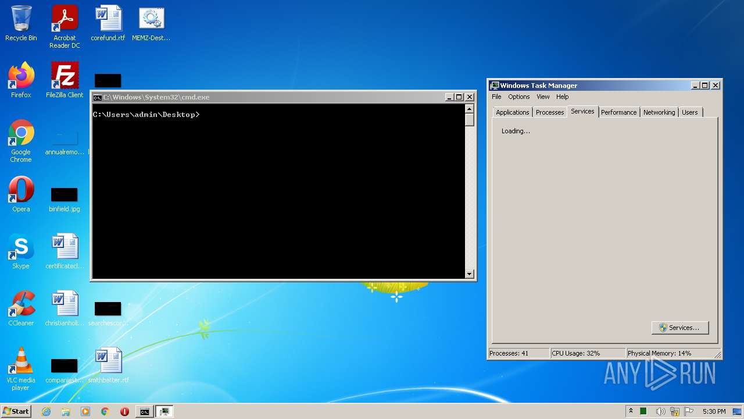Select the corefund.rtf desktop file
This screenshot has width=744, height=419.
click(108, 23)
